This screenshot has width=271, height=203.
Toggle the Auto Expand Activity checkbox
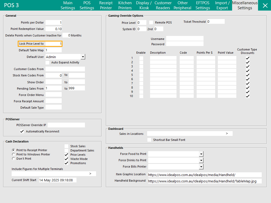click(47, 62)
